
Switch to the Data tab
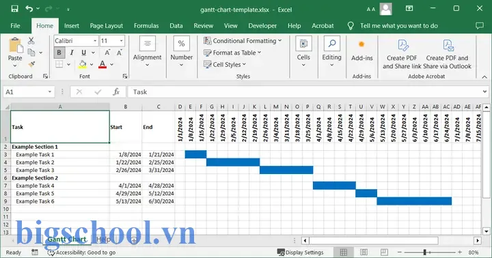point(176,26)
